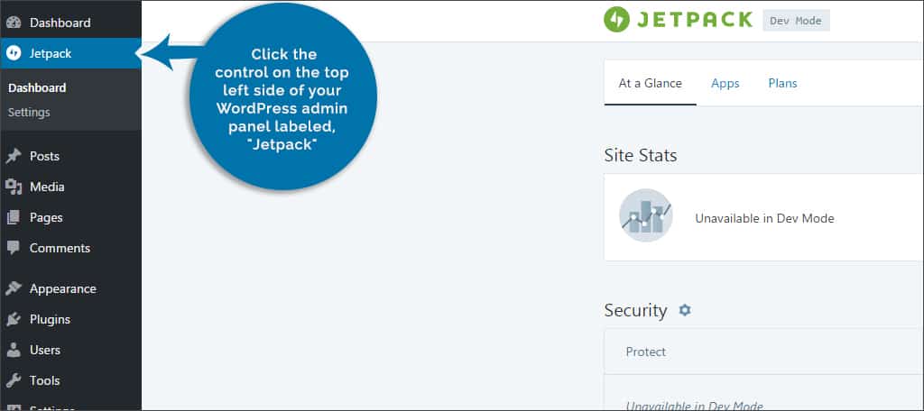The width and height of the screenshot is (924, 411).
Task: Click the Tools wrench icon
Action: coord(14,380)
